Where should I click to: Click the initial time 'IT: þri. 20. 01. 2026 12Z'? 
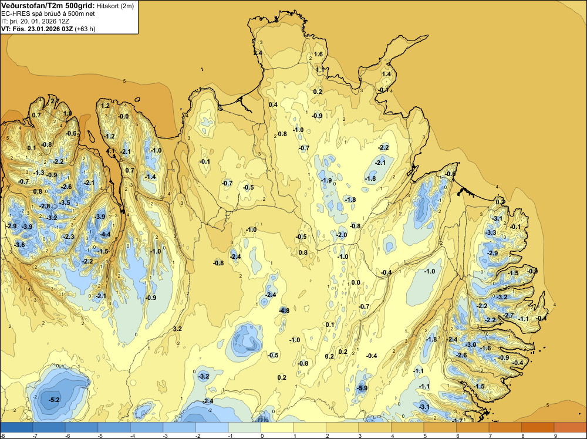(x=35, y=21)
